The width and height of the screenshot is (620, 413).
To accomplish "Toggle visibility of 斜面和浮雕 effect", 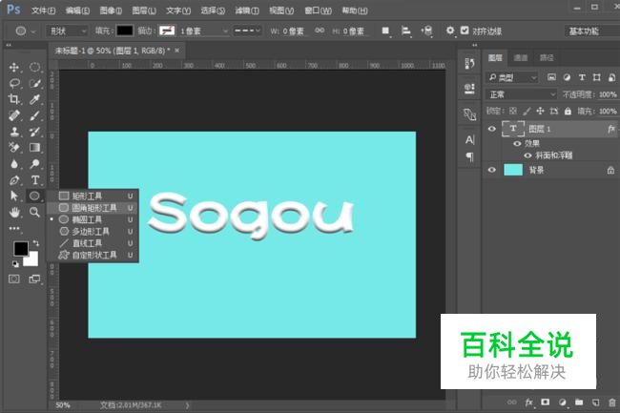I will pyautogui.click(x=527, y=155).
